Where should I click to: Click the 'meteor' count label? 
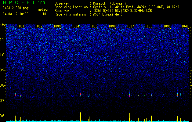43,9
